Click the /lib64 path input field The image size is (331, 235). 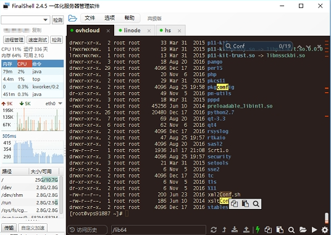(158, 229)
